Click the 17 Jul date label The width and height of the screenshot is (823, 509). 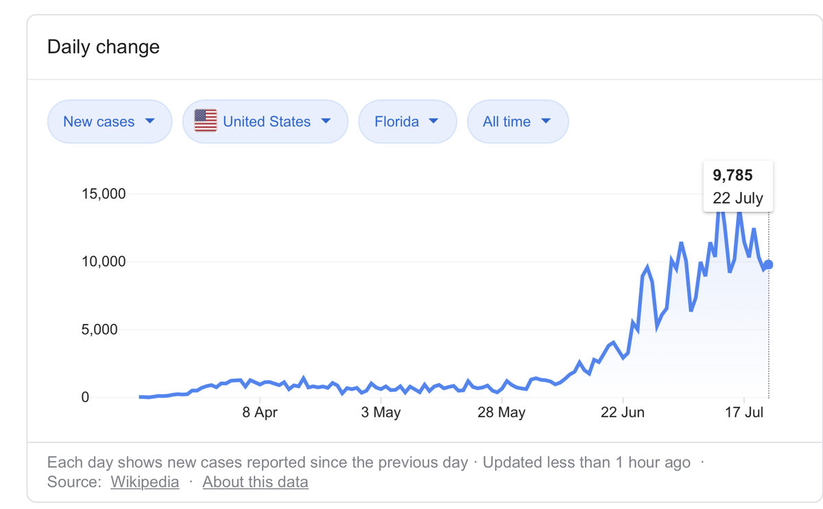point(744,412)
